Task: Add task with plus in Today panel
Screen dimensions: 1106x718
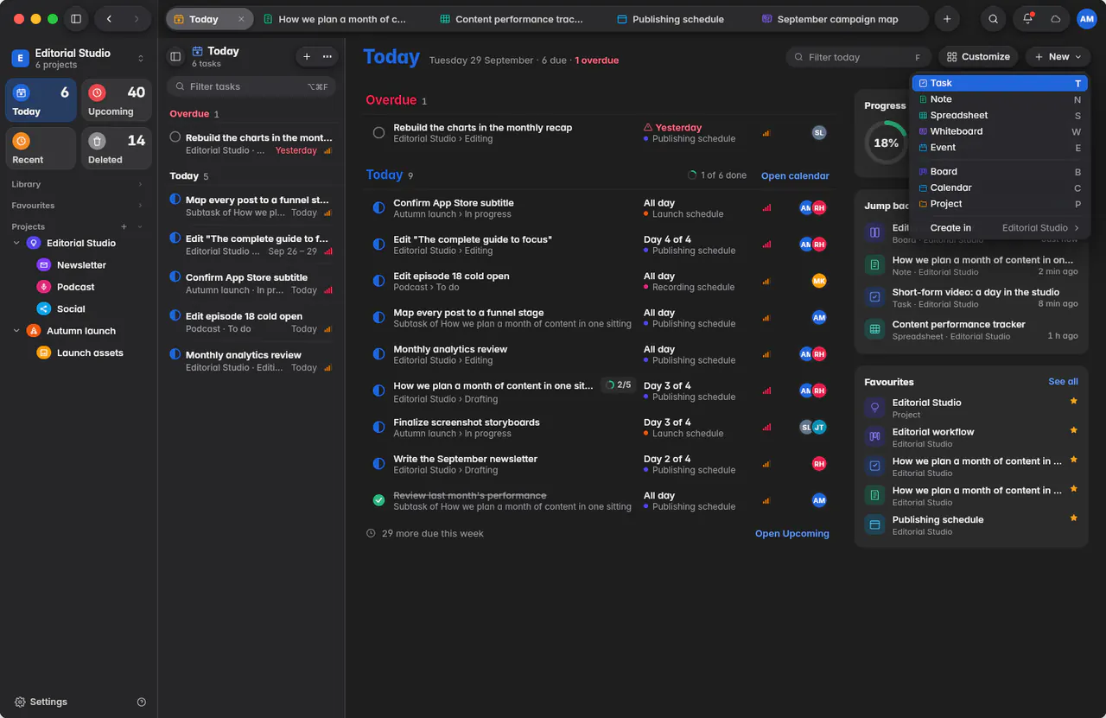Action: coord(307,56)
